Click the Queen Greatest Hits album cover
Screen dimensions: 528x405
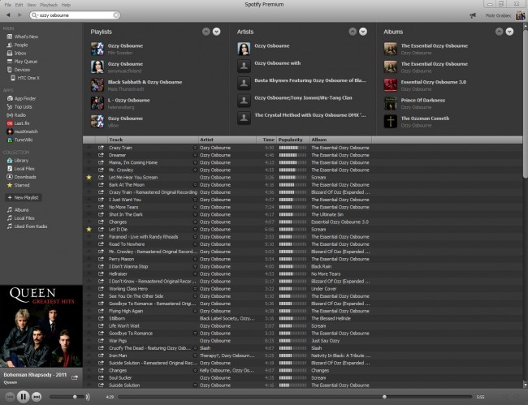pyautogui.click(x=41, y=326)
